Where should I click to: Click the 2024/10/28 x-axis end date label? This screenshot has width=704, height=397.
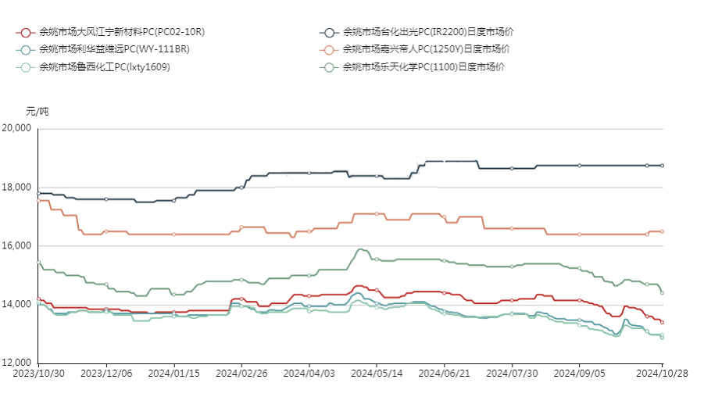click(x=662, y=375)
